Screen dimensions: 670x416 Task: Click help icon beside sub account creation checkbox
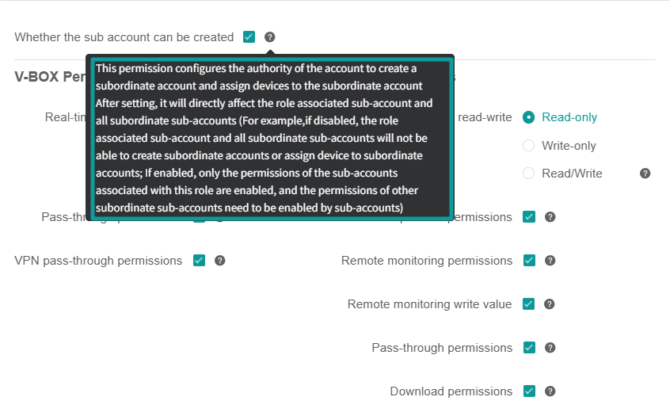coord(269,37)
